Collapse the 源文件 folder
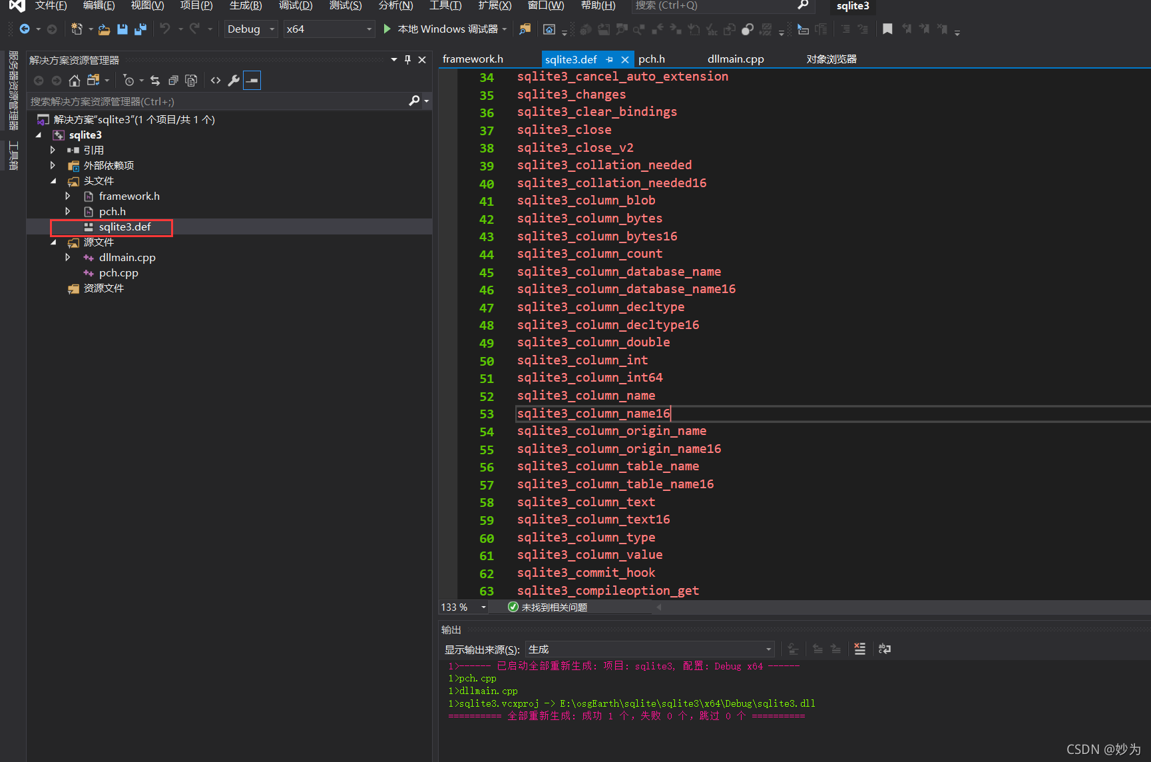The image size is (1151, 762). coord(53,242)
